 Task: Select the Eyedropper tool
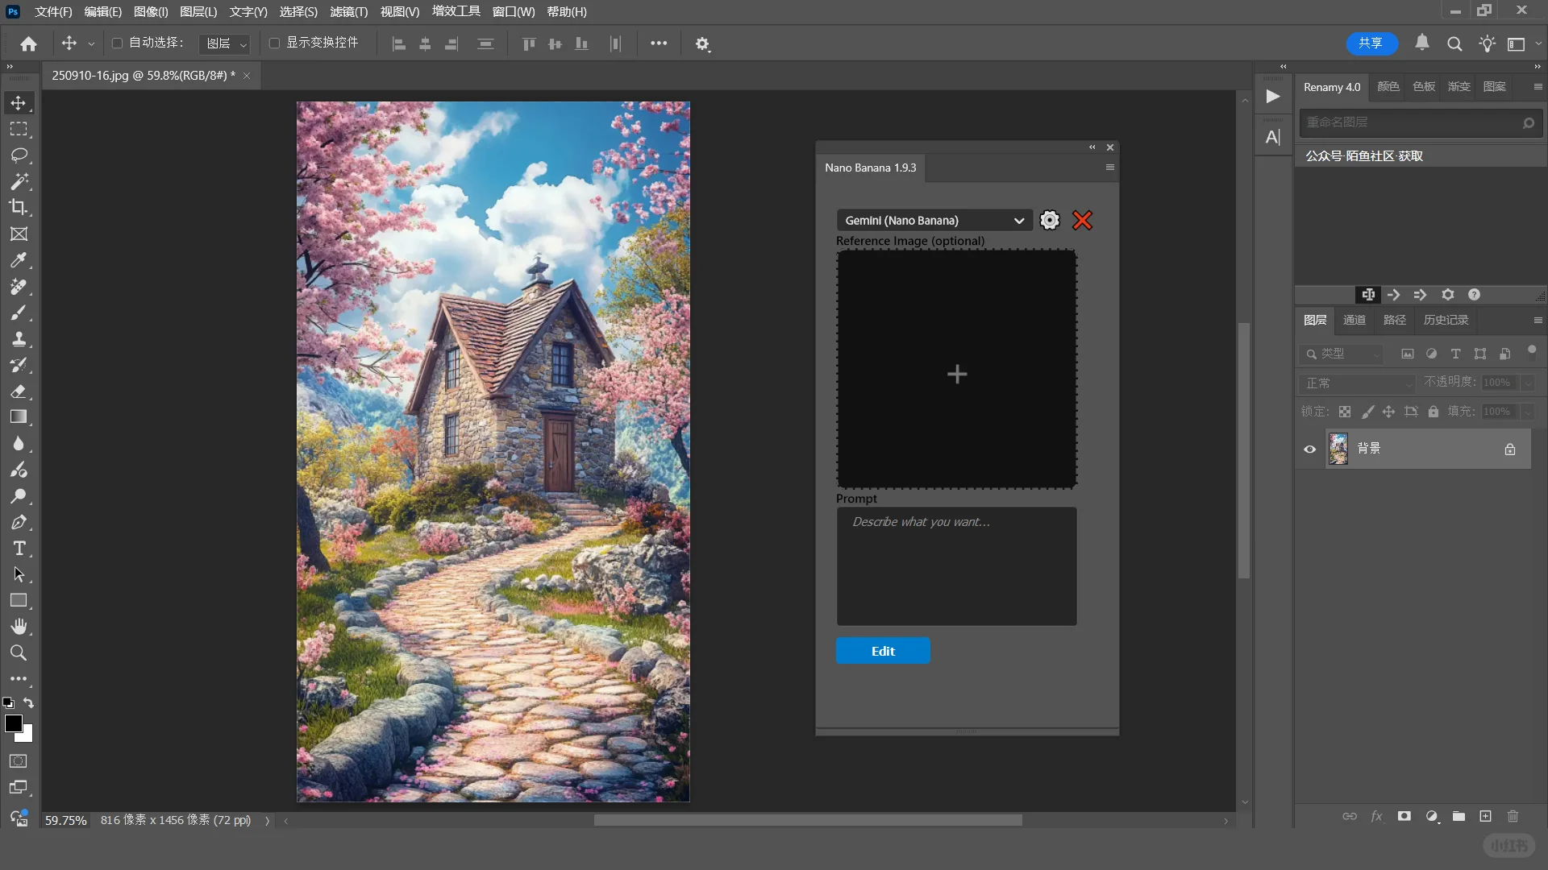point(19,260)
